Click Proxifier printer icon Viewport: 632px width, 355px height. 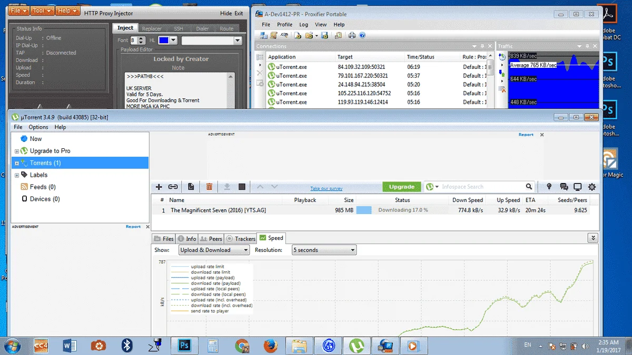(352, 35)
